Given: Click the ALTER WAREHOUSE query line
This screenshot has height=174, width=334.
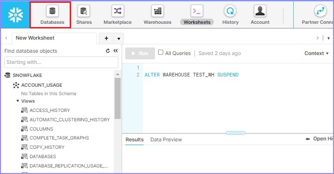Looking at the screenshot, I should click(191, 75).
